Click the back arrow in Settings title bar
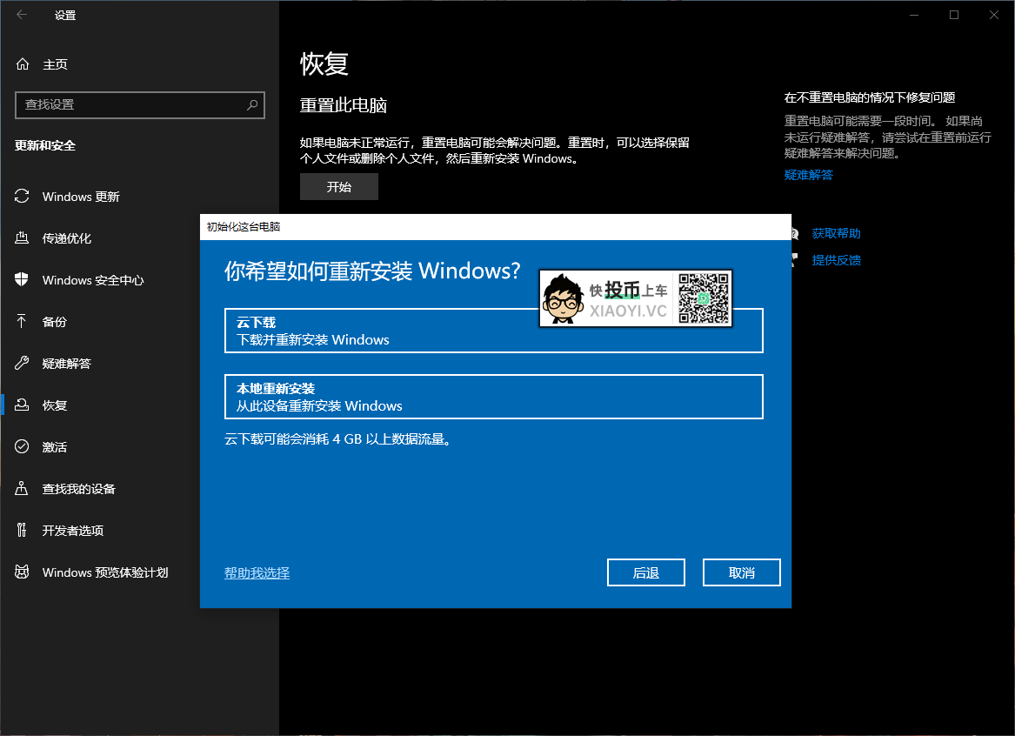This screenshot has height=736, width=1015. (22, 14)
